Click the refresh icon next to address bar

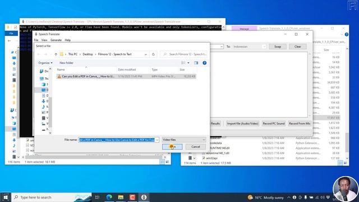[153, 54]
